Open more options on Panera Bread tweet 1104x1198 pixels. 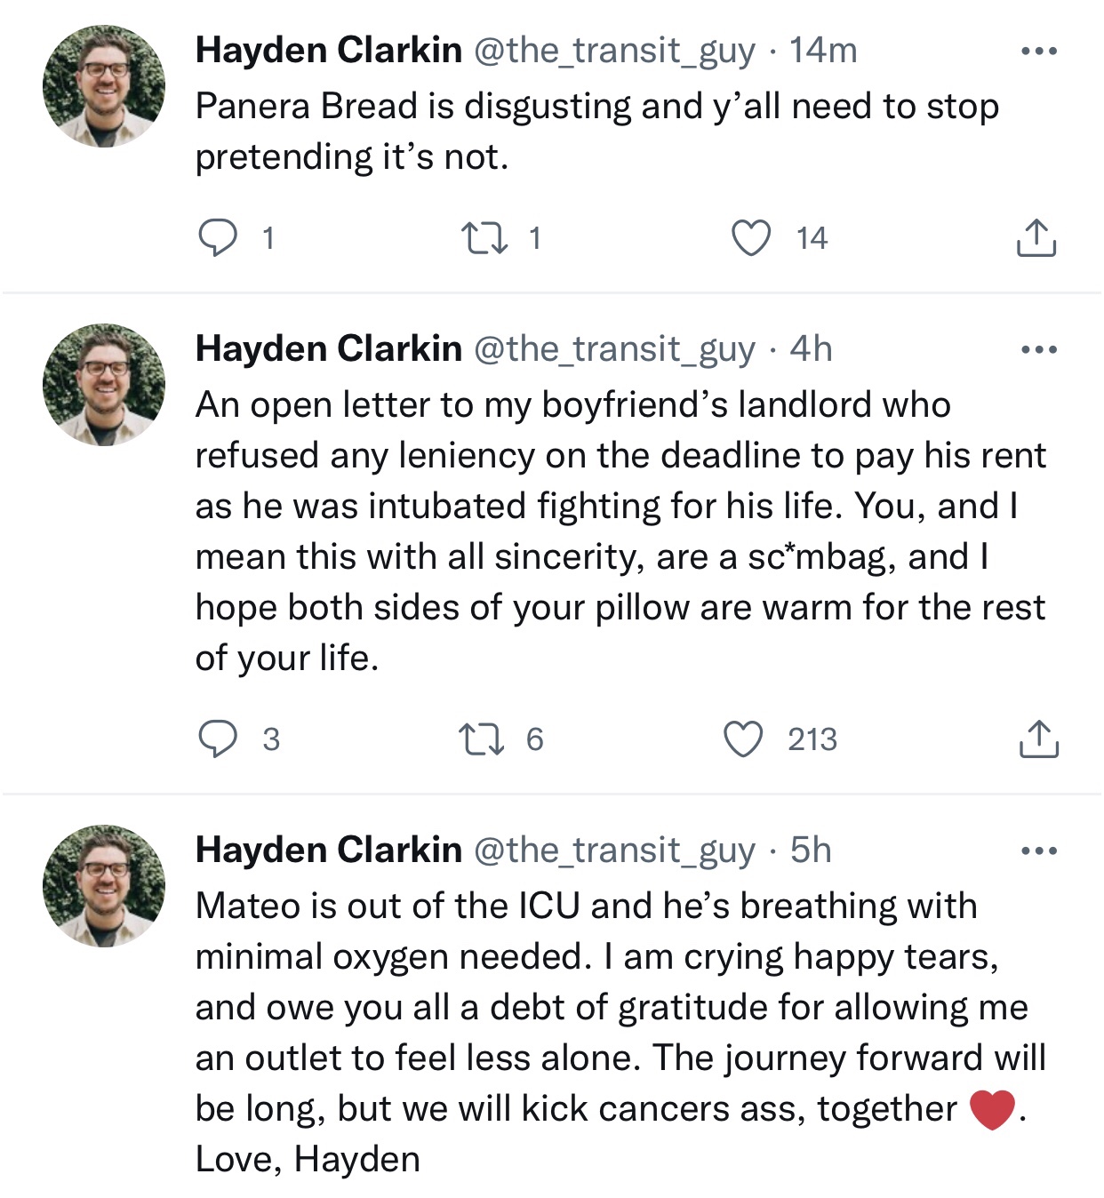1039,52
